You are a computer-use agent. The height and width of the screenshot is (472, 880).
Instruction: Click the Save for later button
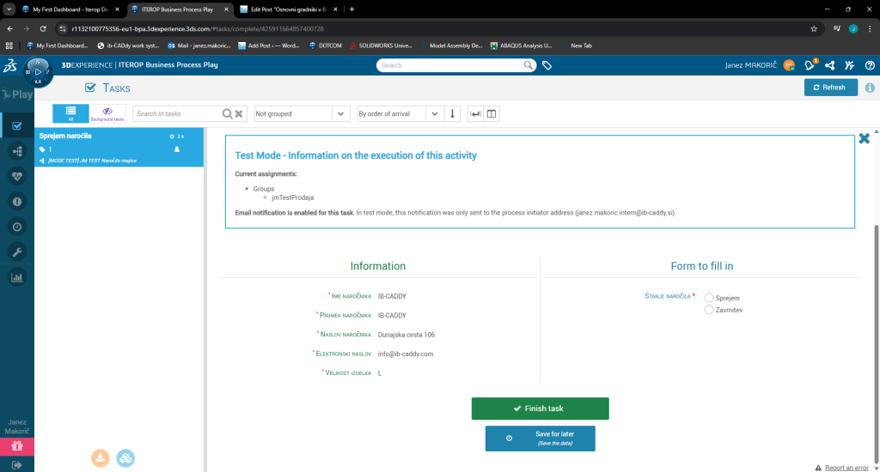click(540, 439)
